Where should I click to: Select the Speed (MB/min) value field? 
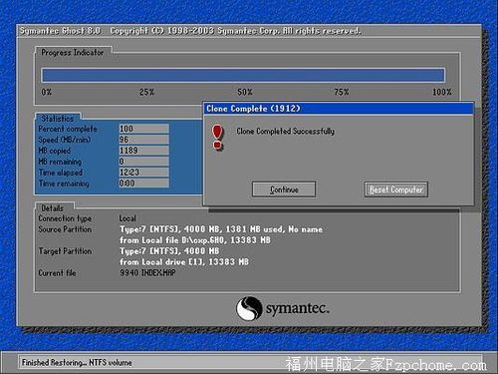pyautogui.click(x=143, y=140)
